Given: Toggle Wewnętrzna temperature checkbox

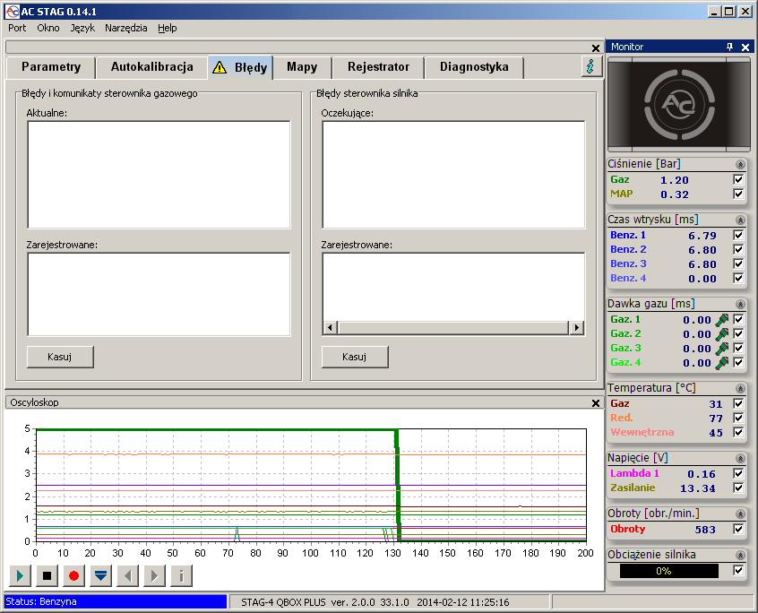Looking at the screenshot, I should (x=738, y=432).
